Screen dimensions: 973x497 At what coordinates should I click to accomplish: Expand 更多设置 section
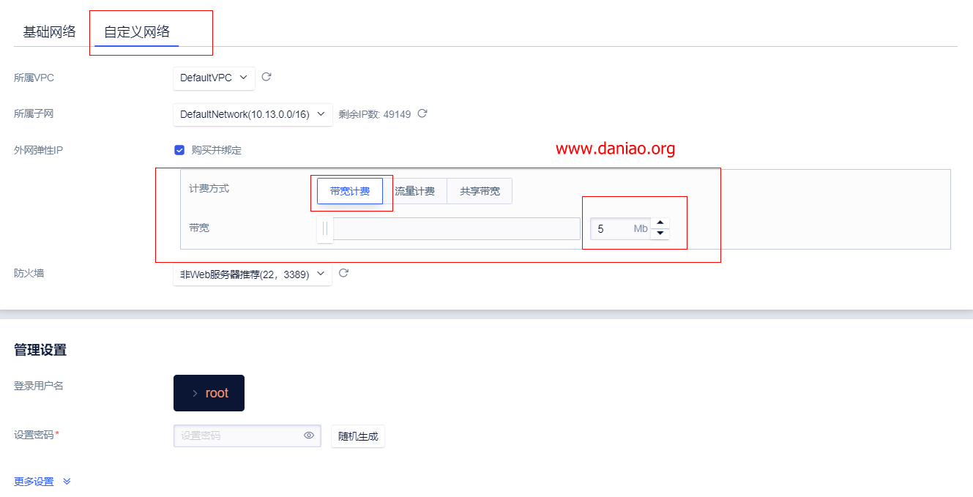[42, 482]
